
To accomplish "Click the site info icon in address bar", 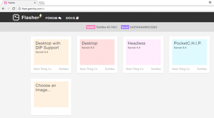I will tap(20, 9).
